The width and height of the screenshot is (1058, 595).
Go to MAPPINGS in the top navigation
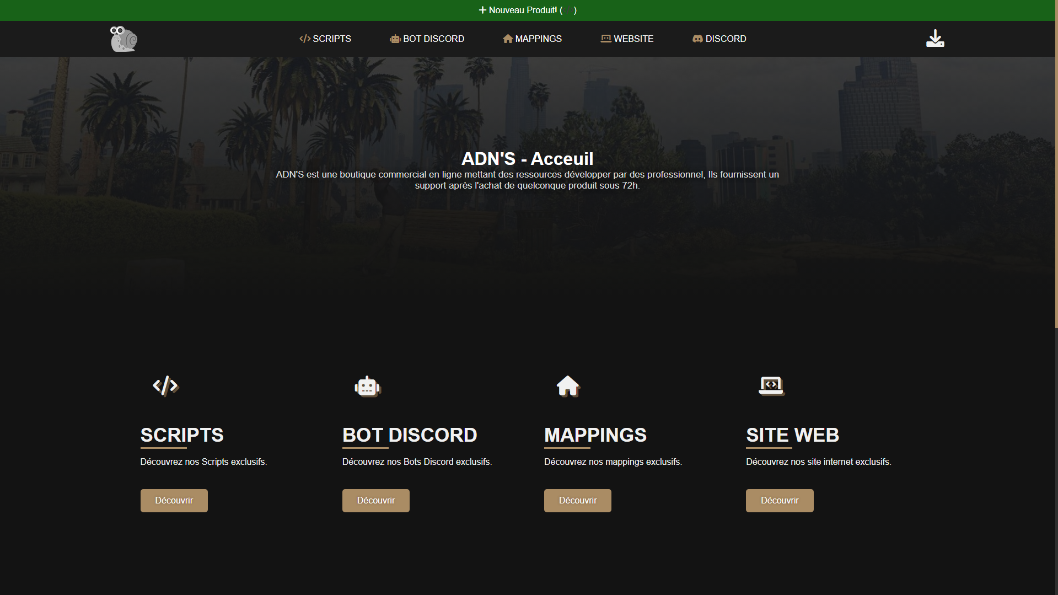coord(532,39)
